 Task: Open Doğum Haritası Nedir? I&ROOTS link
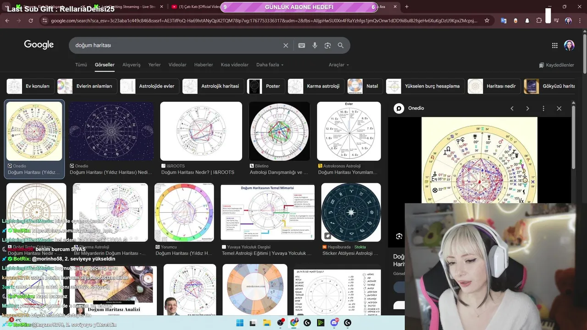(198, 172)
